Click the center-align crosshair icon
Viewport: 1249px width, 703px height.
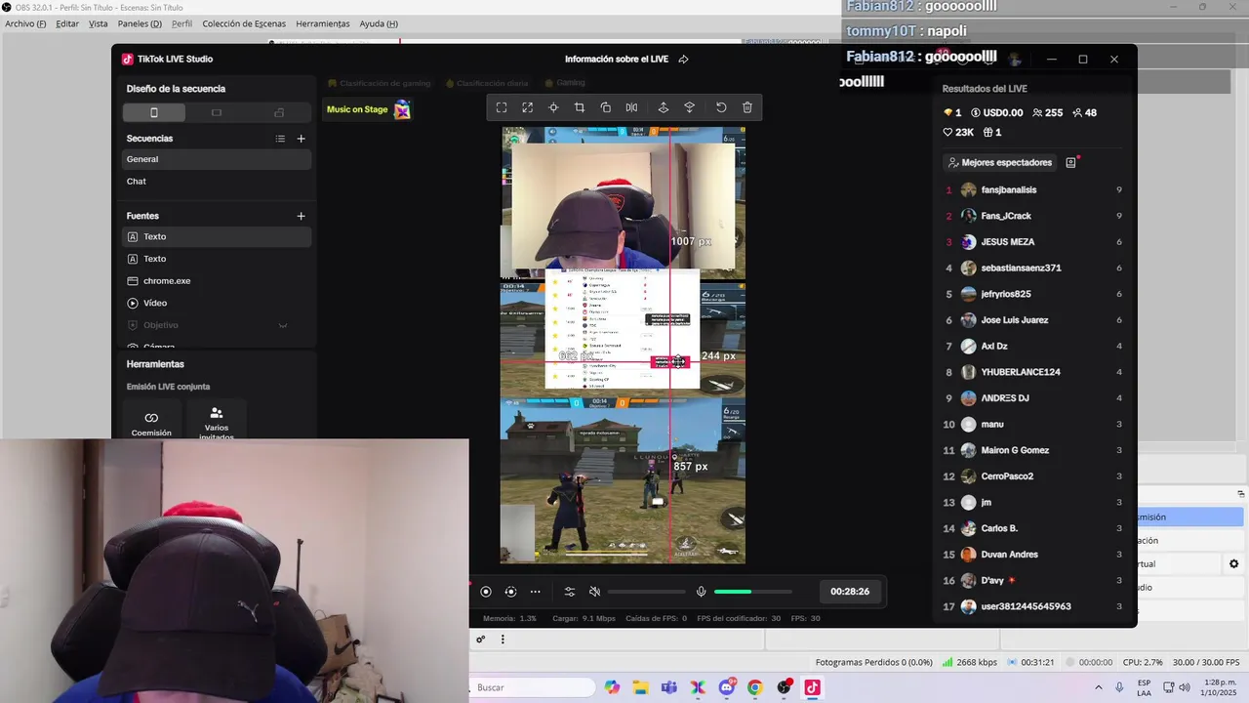[553, 107]
